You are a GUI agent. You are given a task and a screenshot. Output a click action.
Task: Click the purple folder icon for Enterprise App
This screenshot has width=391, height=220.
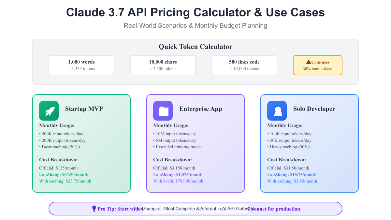pyautogui.click(x=163, y=111)
